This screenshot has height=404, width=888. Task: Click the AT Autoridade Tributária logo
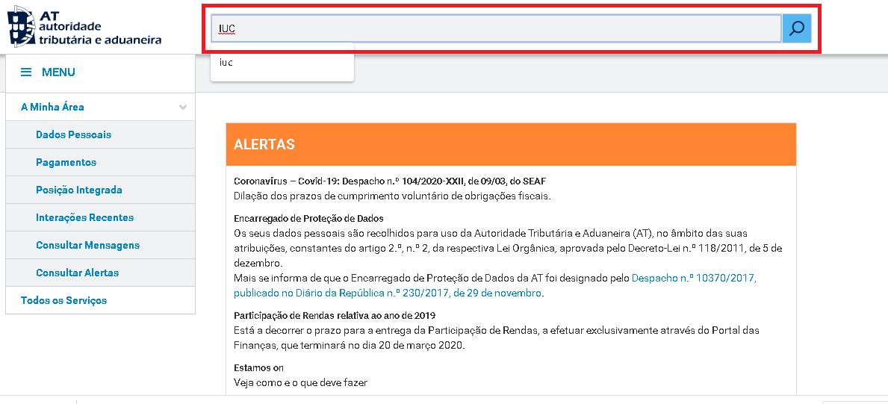click(84, 28)
